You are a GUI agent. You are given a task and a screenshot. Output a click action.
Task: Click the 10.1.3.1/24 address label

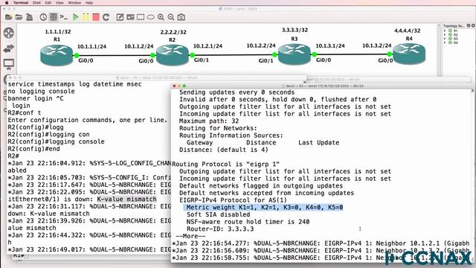[330, 45]
